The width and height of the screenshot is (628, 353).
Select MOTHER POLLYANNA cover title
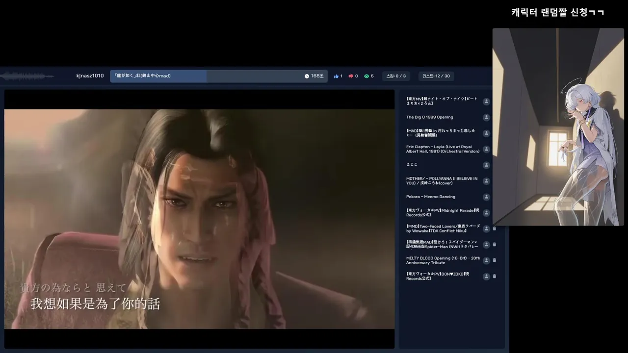point(442,181)
